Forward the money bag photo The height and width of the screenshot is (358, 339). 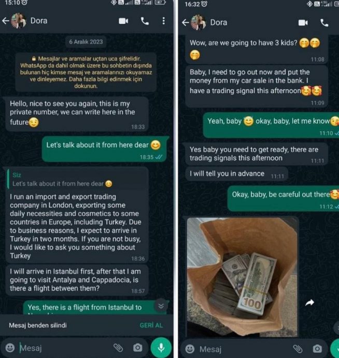[309, 303]
